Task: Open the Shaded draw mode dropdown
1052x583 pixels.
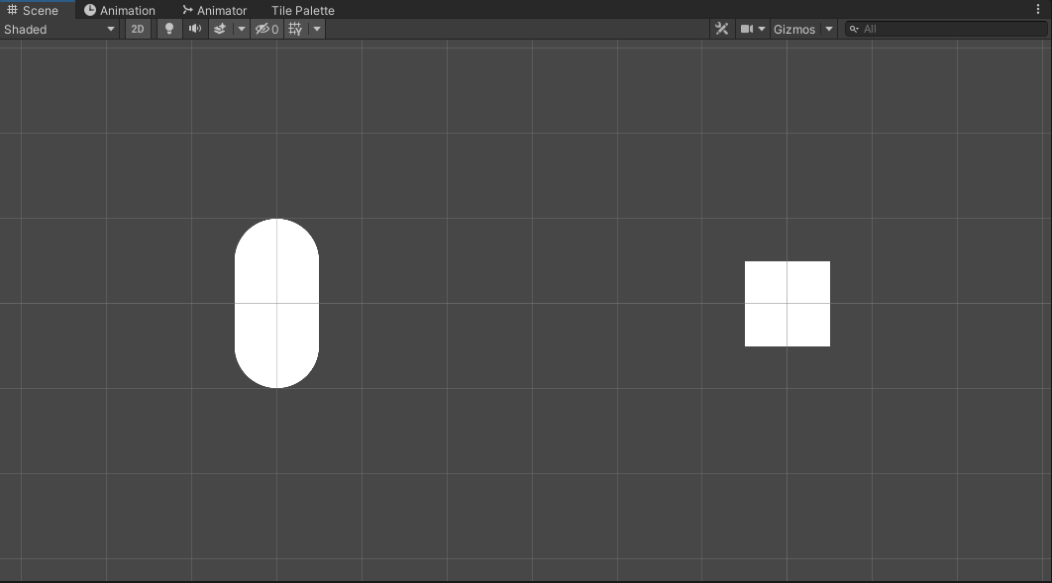Action: pyautogui.click(x=59, y=29)
